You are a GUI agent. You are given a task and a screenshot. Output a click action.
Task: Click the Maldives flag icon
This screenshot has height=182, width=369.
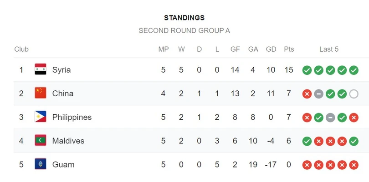click(x=41, y=141)
